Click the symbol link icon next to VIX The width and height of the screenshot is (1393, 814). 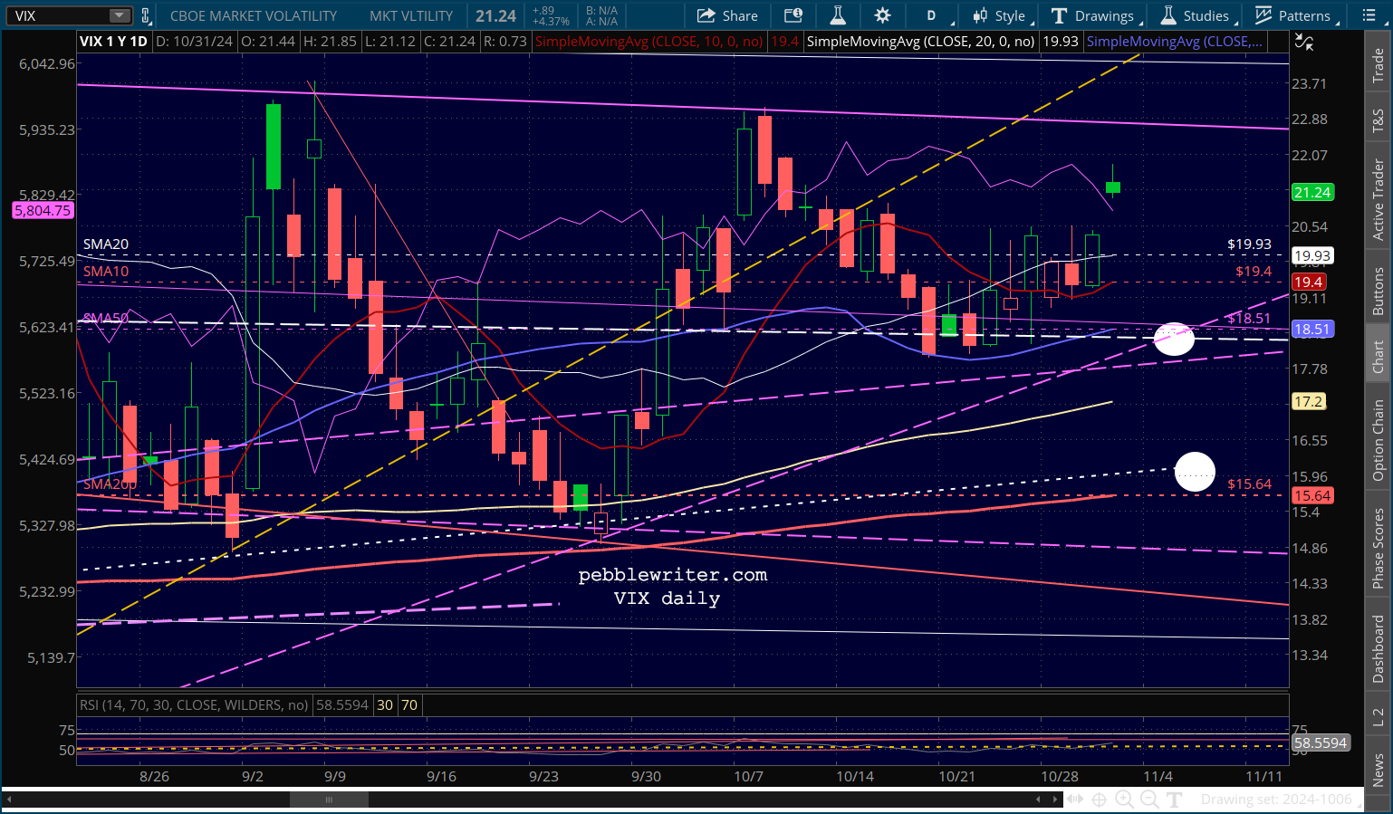145,15
